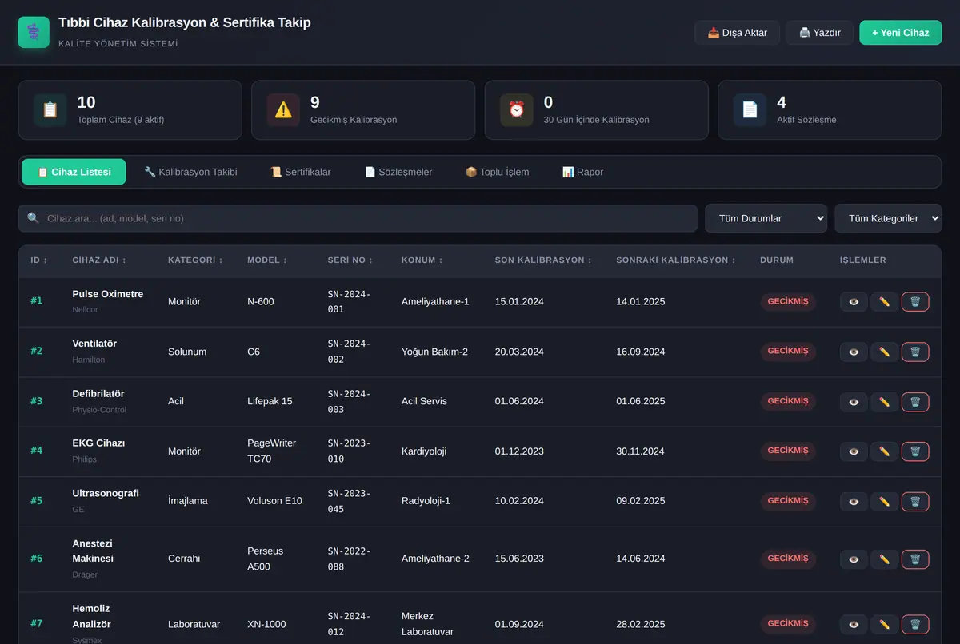Open the Tüm Kategoriler category filter

[x=888, y=218]
